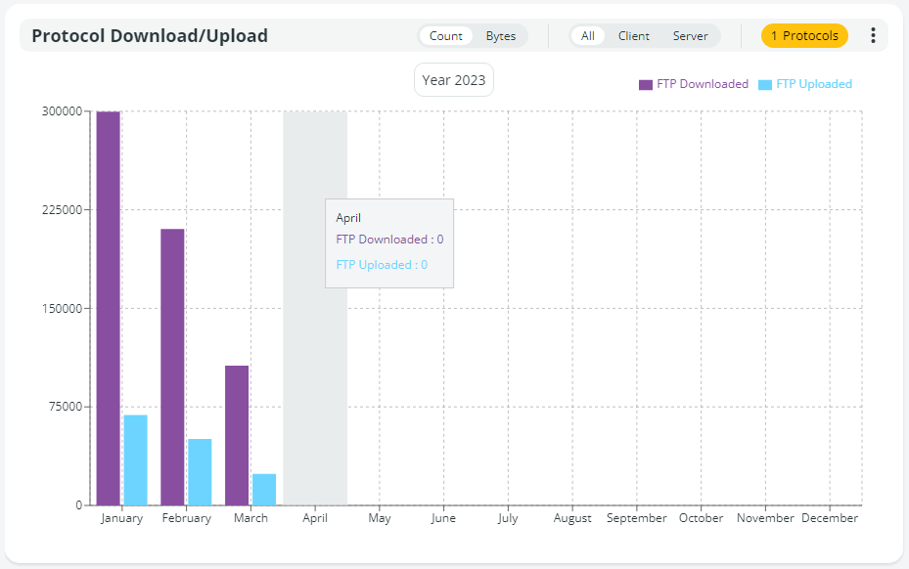Filter the chart by Server
This screenshot has height=569, width=909.
click(690, 36)
